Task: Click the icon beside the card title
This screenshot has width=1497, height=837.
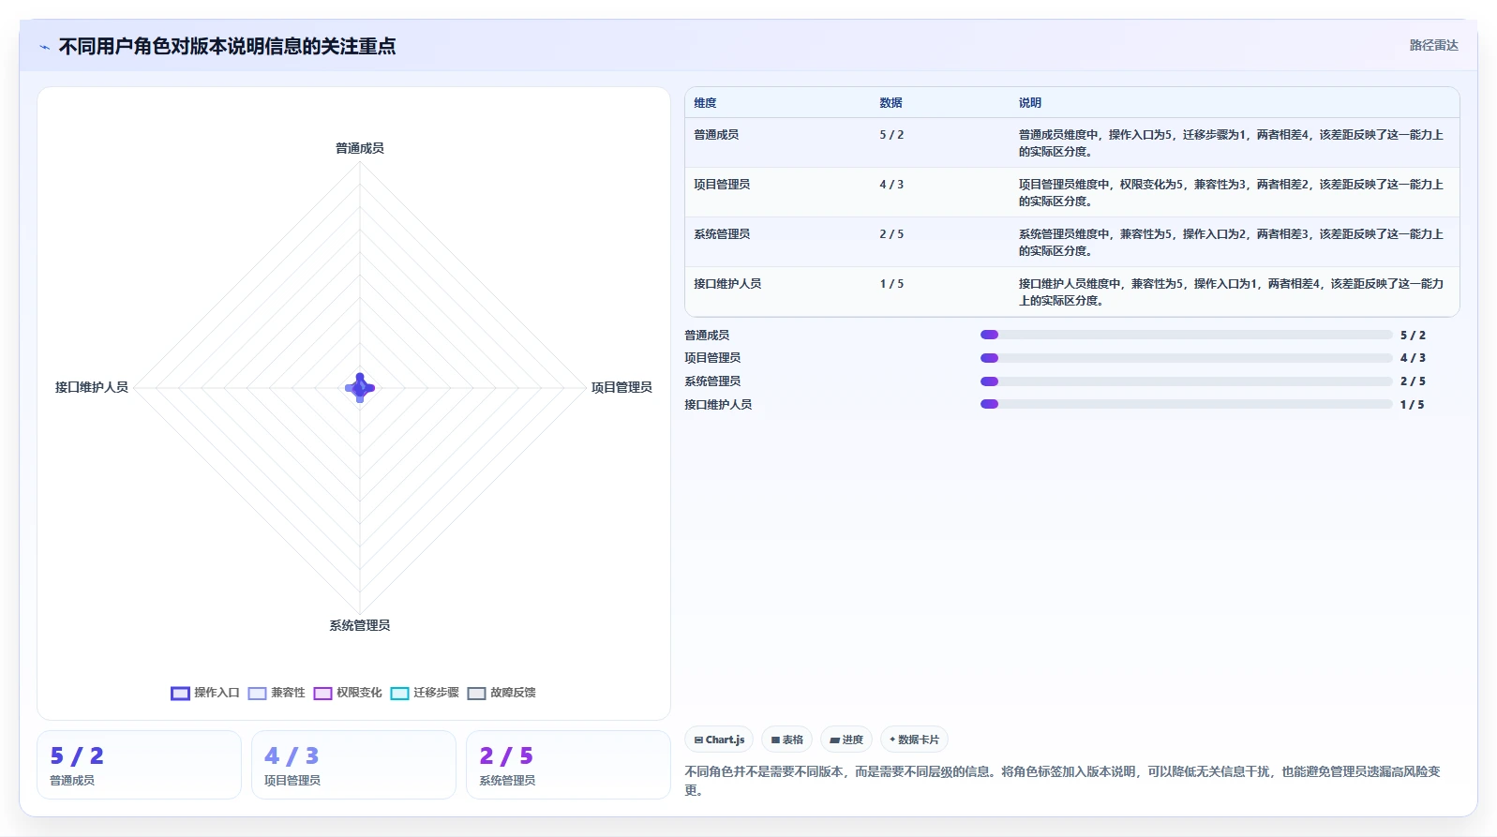Action: coord(44,46)
